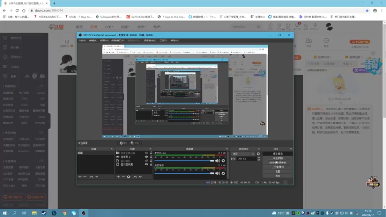Mute the desktop audio speaker icon

[x=218, y=173]
